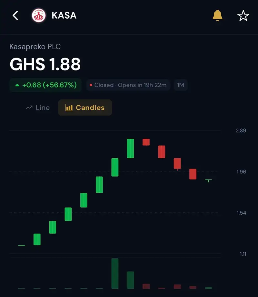Click the tallest green volume bar
Screen dimensions: 258x297
click(115, 274)
